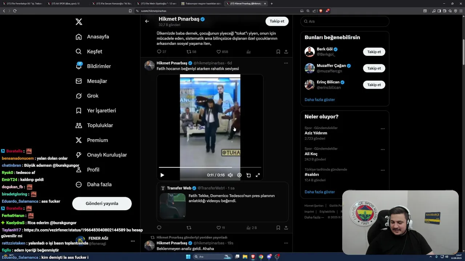Image resolution: width=465 pixels, height=261 pixels.
Task: Click back arrow beside Hikmet Pınarbaş
Action: click(147, 21)
